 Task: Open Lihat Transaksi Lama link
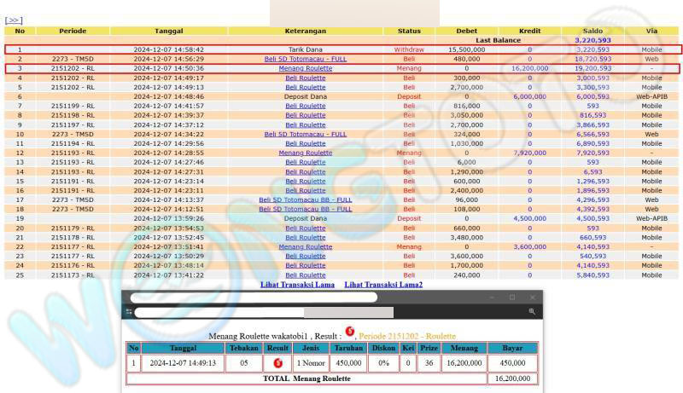tap(297, 284)
